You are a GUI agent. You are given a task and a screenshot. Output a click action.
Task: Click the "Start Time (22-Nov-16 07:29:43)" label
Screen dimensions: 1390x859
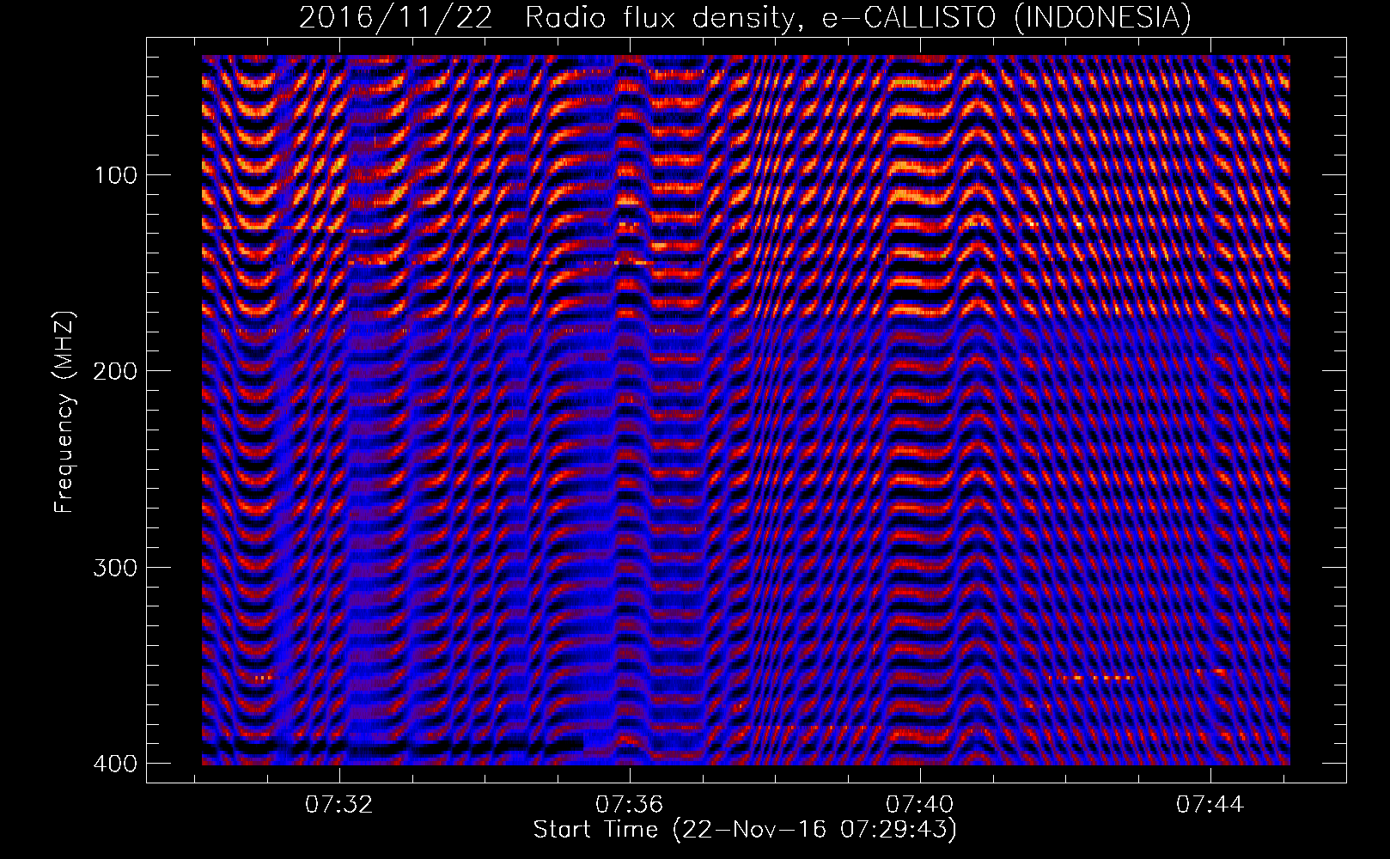pyautogui.click(x=745, y=830)
